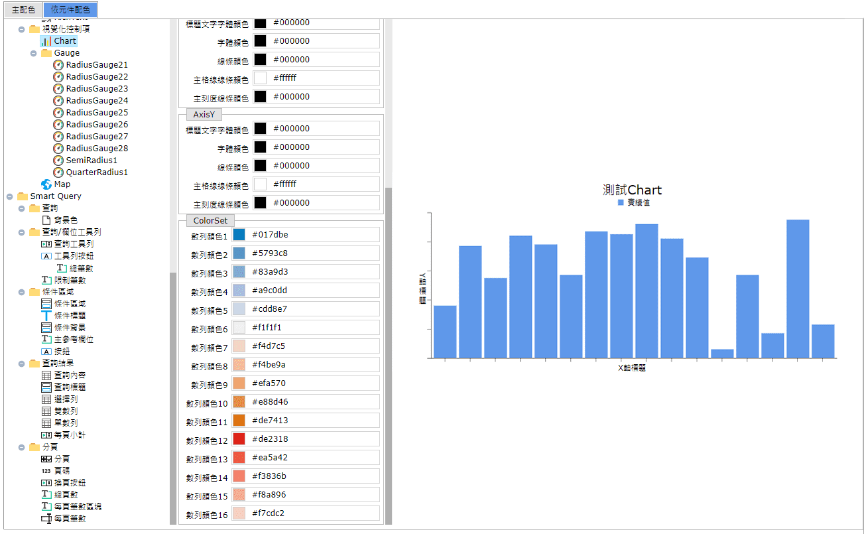Collapse the Smart Query tree node
The image size is (864, 534).
point(10,196)
